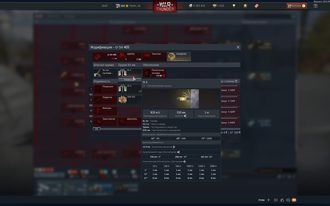This screenshot has height=206, width=330.
Task: Click the Silver Lions balance 4 283 841
Action: coord(197,6)
